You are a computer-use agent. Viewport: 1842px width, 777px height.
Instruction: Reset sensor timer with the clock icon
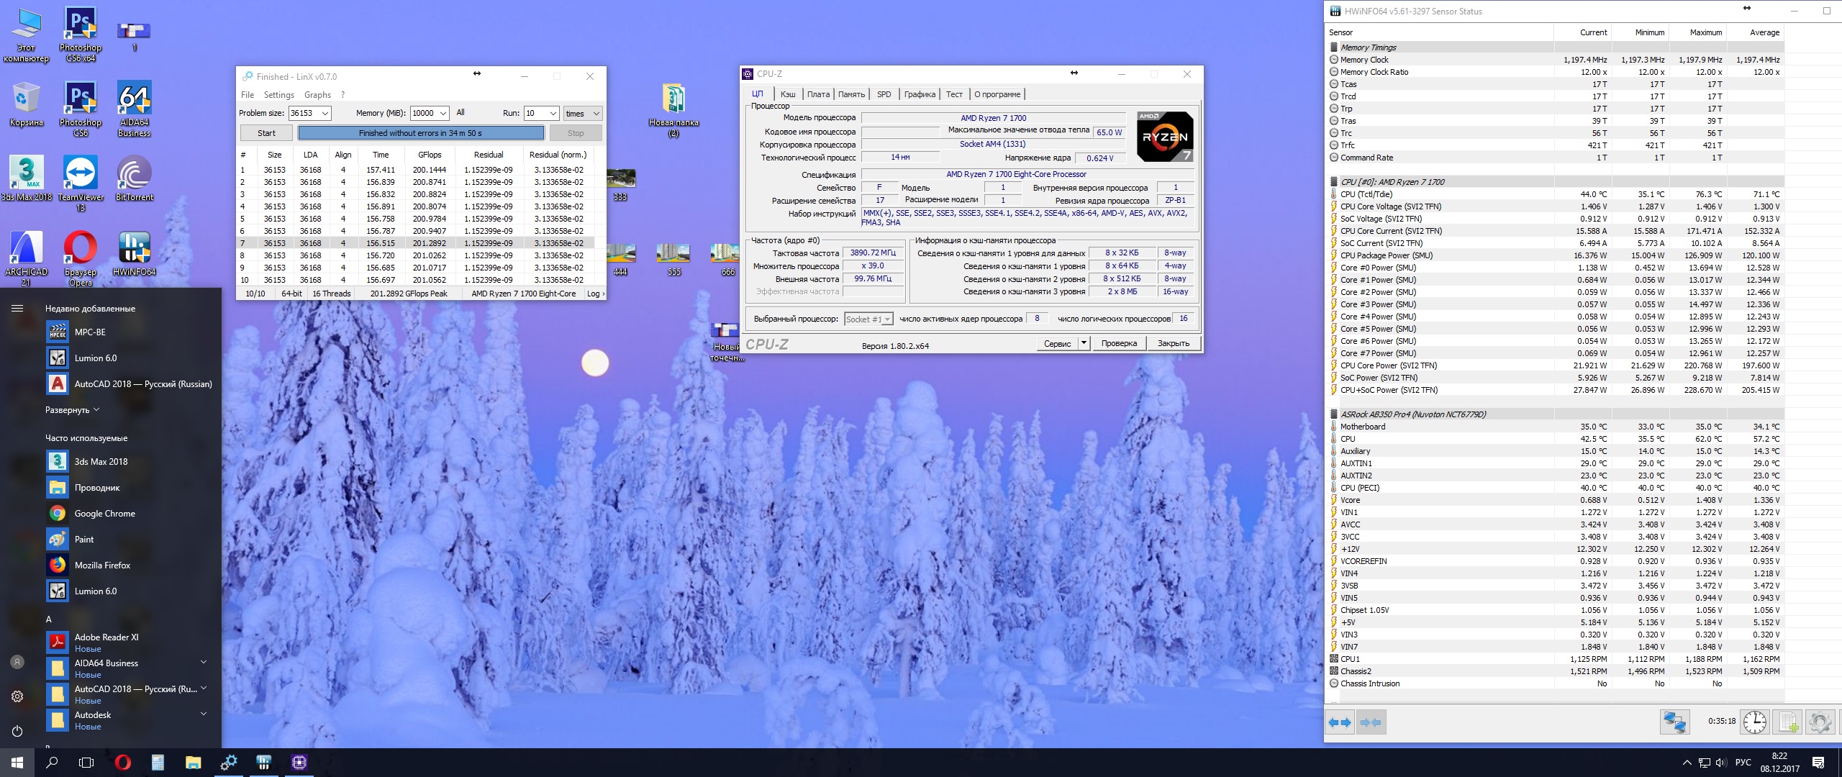(x=1754, y=722)
